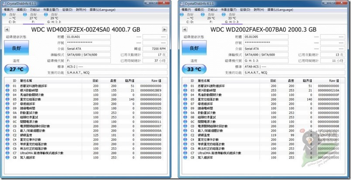
Task: Click firmware field 01.01A01
Action: click(88, 37)
